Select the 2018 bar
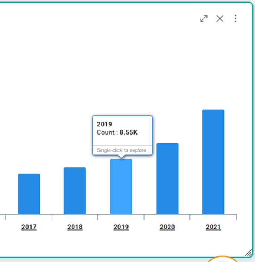 point(75,191)
